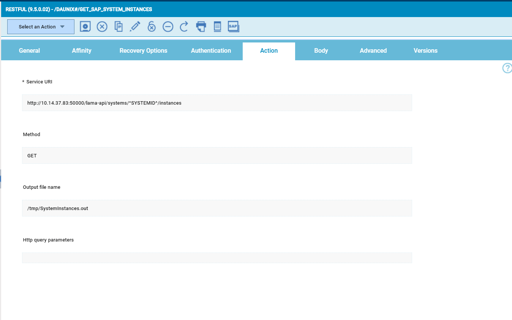Select the Authentication tab
The height and width of the screenshot is (320, 512).
click(x=211, y=51)
